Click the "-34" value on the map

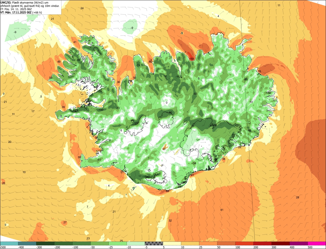pyautogui.click(x=194, y=163)
